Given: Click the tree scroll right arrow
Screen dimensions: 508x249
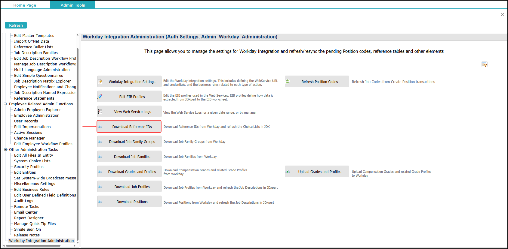Looking at the screenshot, I should [x=75, y=246].
